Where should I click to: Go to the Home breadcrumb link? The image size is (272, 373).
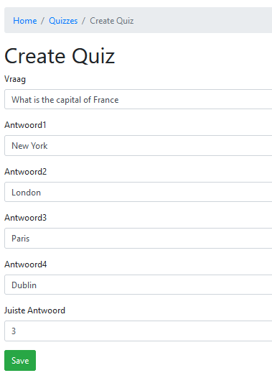[25, 21]
